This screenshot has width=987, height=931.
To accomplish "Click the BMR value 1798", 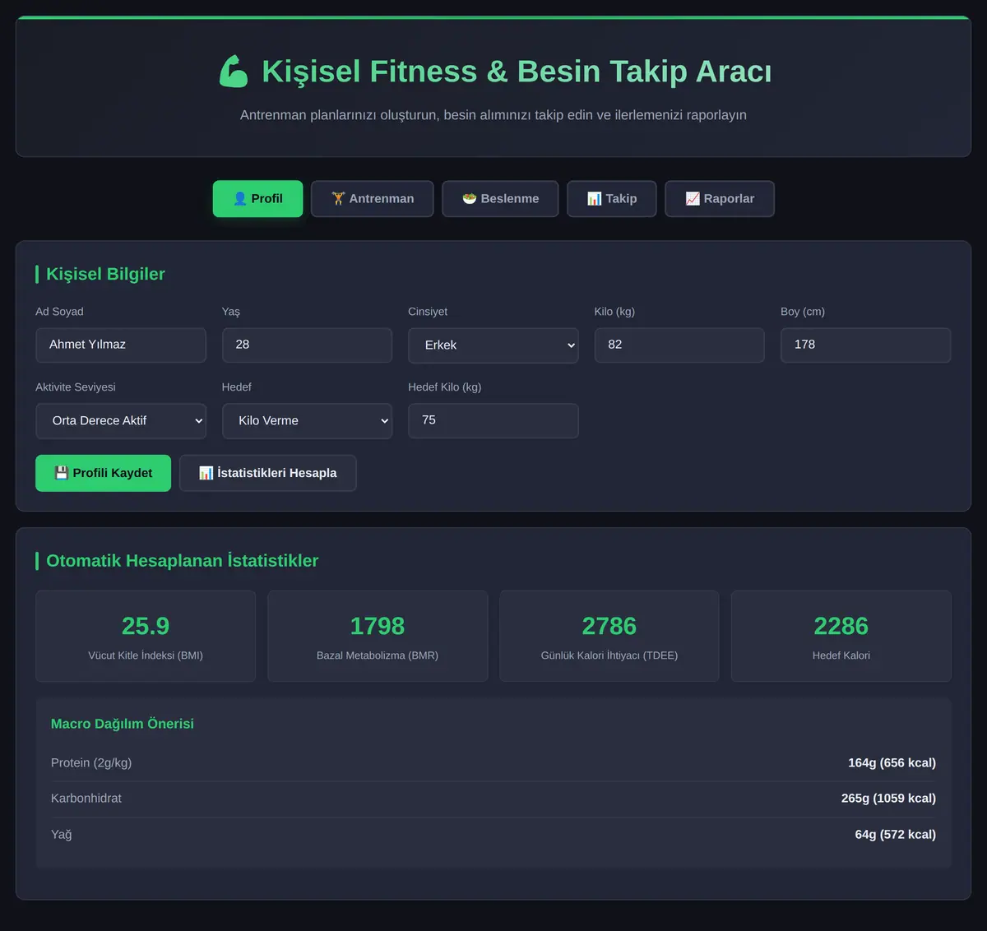I will pos(378,626).
